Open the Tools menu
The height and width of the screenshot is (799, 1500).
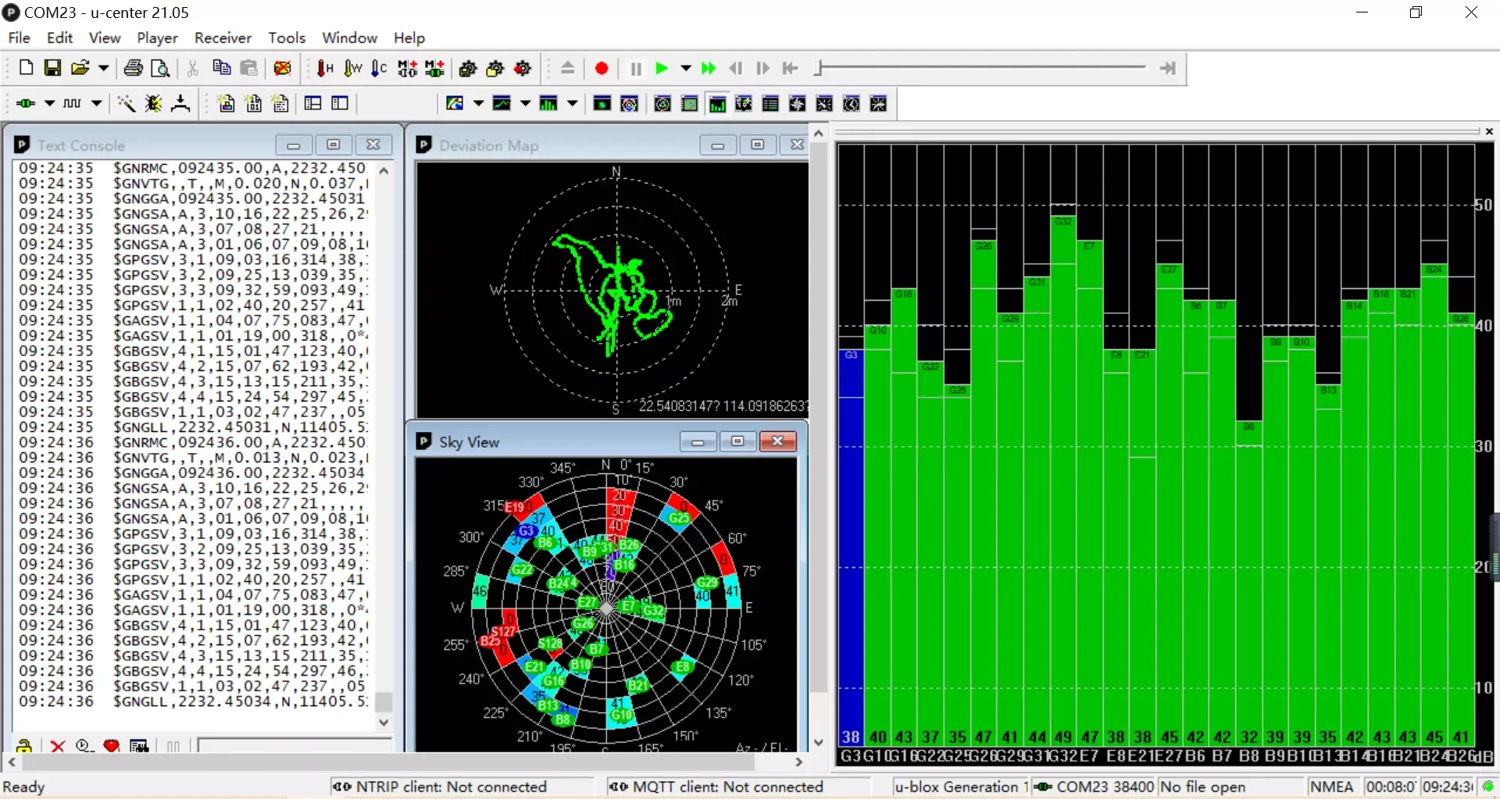coord(286,37)
